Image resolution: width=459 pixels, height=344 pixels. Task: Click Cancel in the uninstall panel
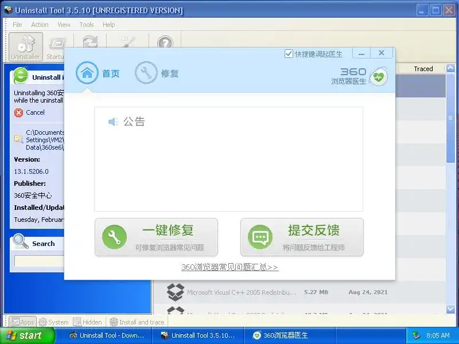click(x=35, y=112)
